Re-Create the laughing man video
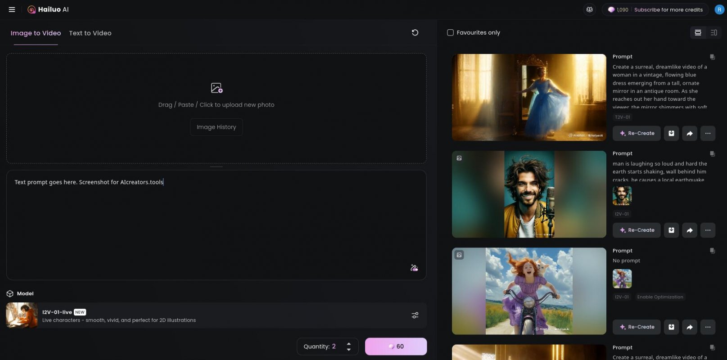Screen dimensions: 727x360 (x=637, y=230)
